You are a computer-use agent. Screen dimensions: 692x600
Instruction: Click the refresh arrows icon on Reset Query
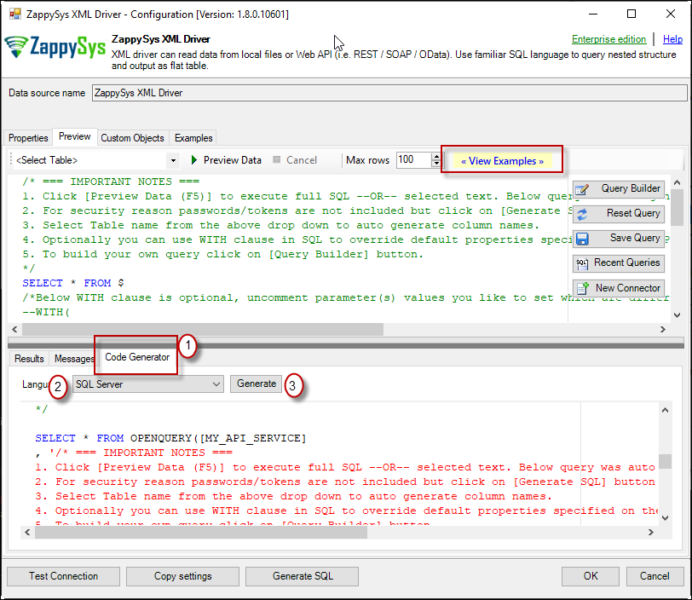click(x=582, y=214)
